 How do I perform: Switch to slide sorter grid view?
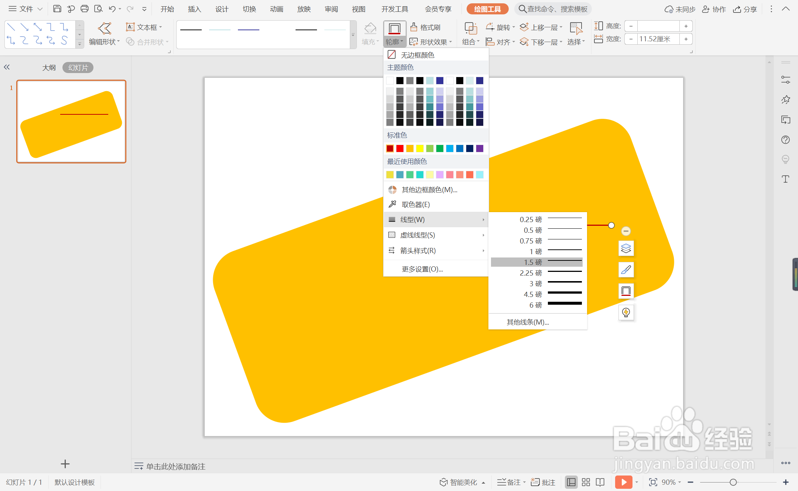pos(586,482)
